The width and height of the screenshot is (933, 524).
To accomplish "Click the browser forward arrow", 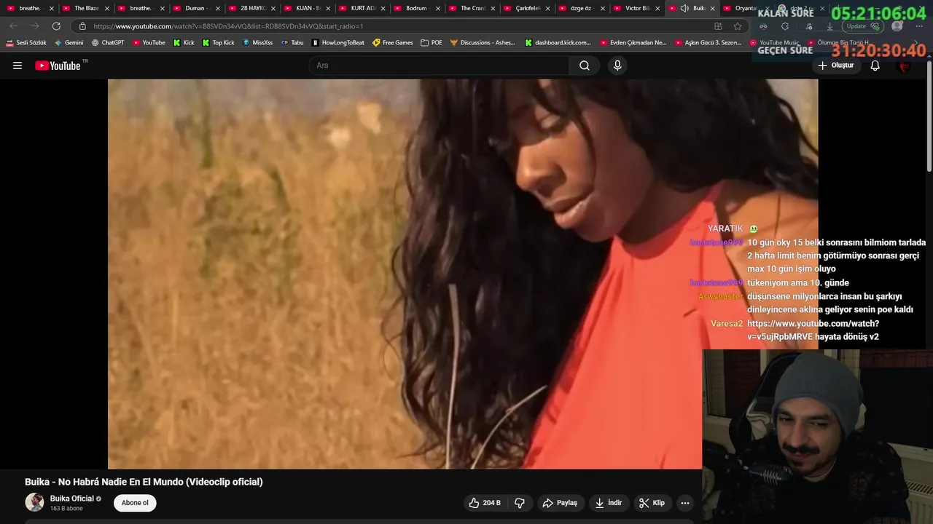I will (x=34, y=26).
